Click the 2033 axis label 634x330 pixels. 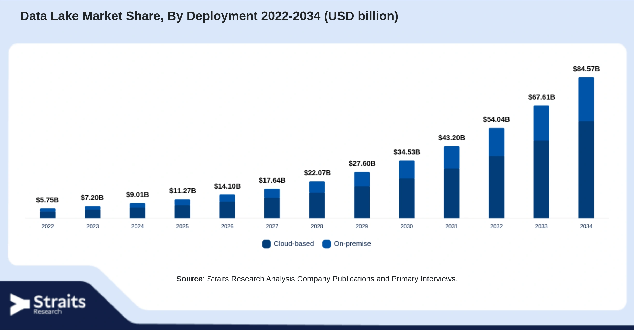(541, 226)
